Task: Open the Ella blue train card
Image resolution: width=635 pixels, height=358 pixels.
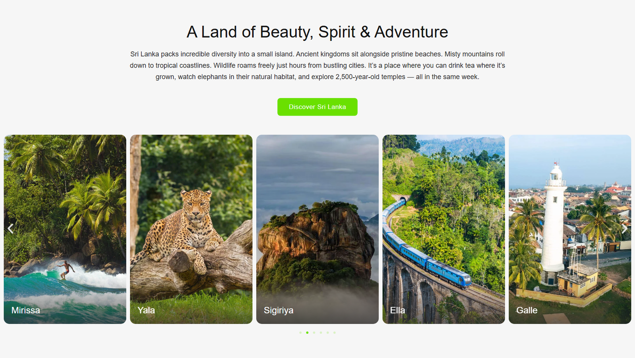Action: [444, 229]
